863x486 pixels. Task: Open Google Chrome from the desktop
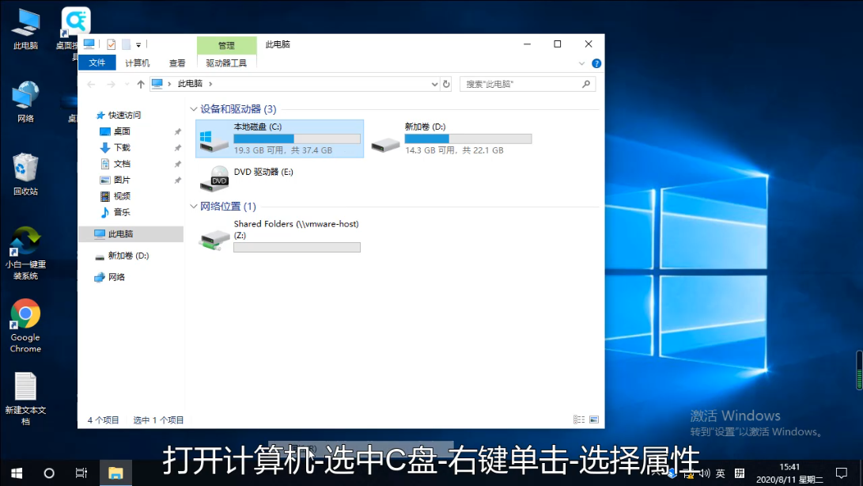click(x=25, y=315)
